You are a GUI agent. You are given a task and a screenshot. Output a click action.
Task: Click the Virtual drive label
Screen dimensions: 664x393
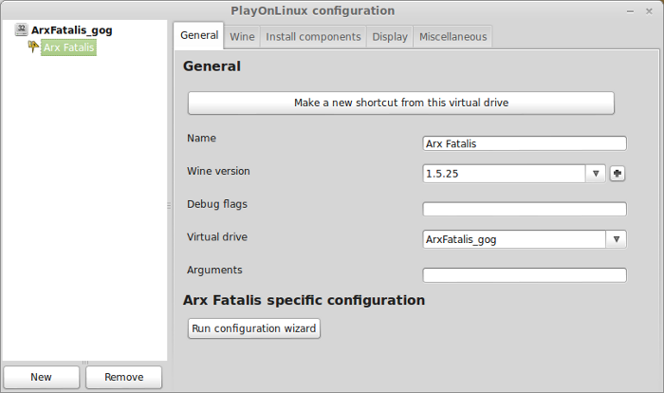[x=217, y=237]
